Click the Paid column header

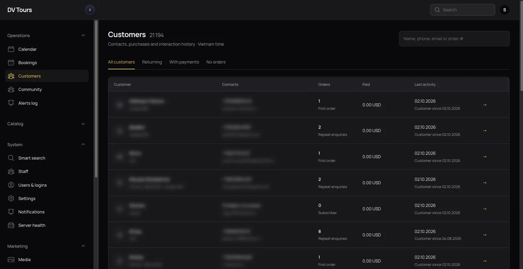click(366, 84)
